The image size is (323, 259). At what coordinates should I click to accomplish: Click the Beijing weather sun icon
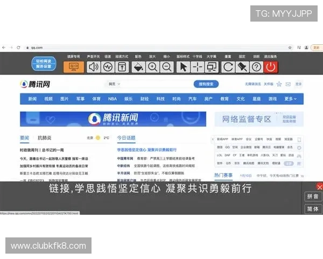point(98,138)
